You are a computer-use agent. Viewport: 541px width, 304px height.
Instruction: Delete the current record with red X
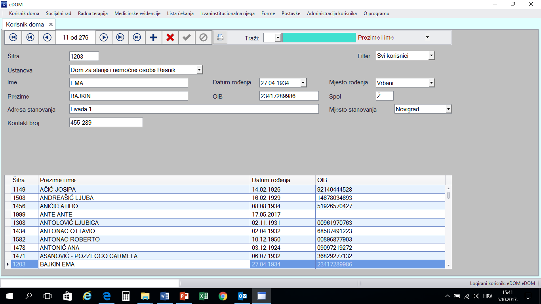[x=170, y=37]
